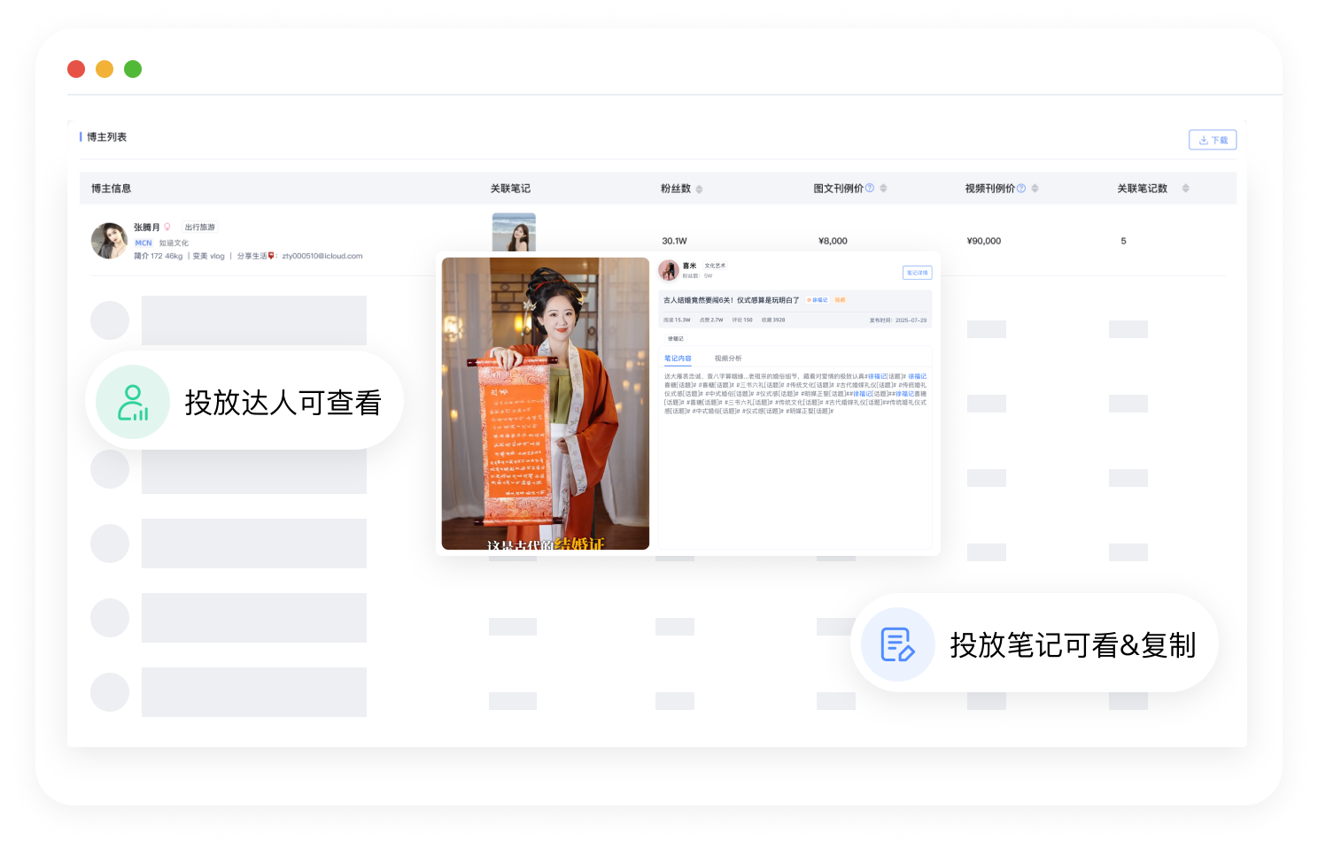Switch to the 笔记内容 tab
1318x848 pixels.
(677, 358)
